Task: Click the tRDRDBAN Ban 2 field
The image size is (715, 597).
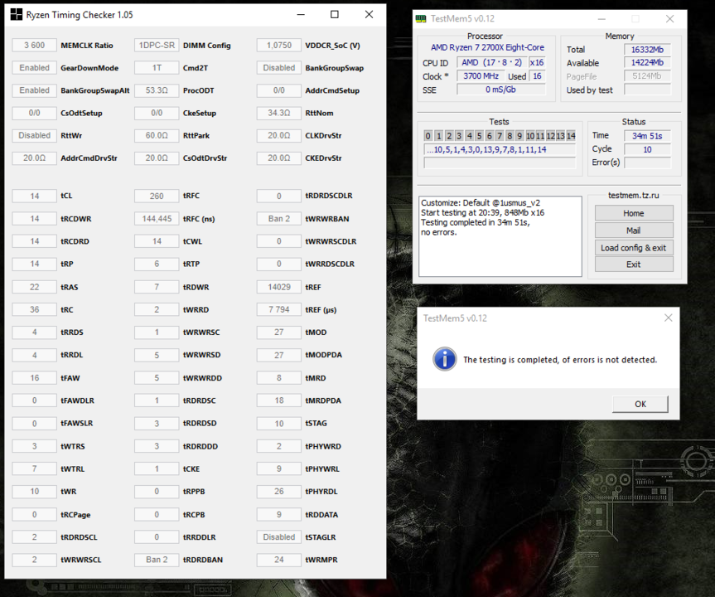Action: (x=157, y=560)
